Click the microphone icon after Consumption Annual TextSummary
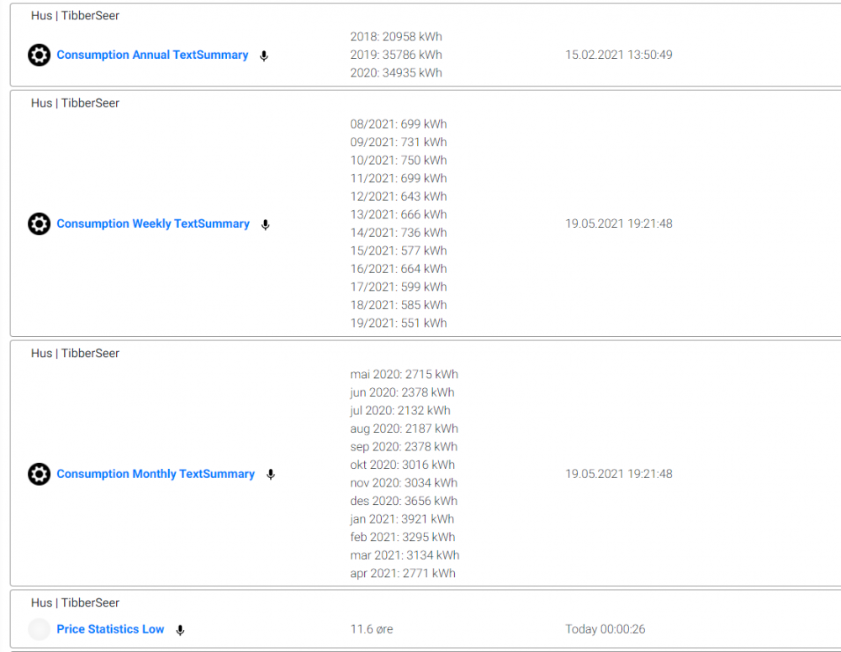841x652 pixels. coord(263,56)
